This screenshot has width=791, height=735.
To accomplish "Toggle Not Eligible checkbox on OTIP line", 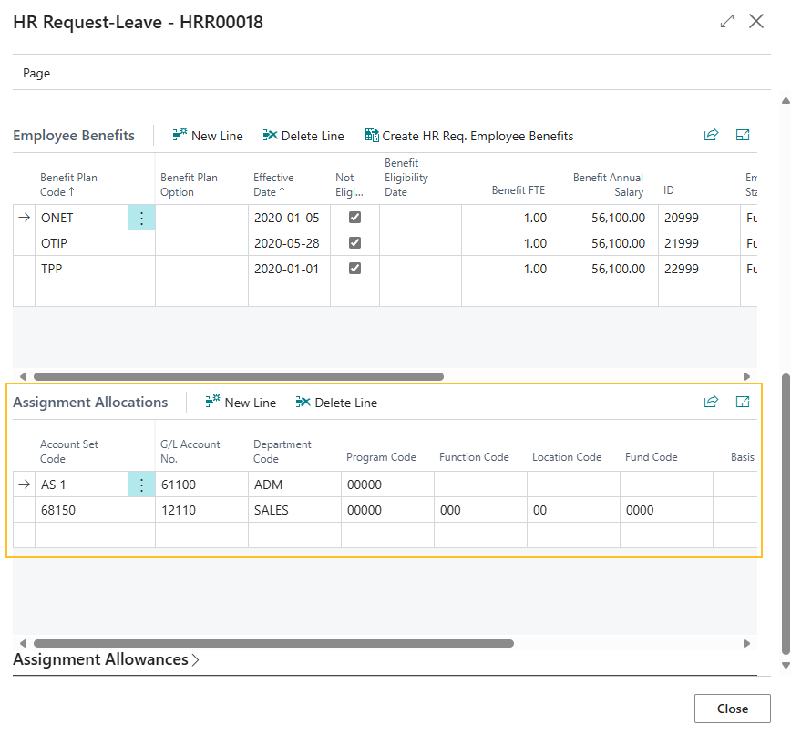I will [x=354, y=243].
